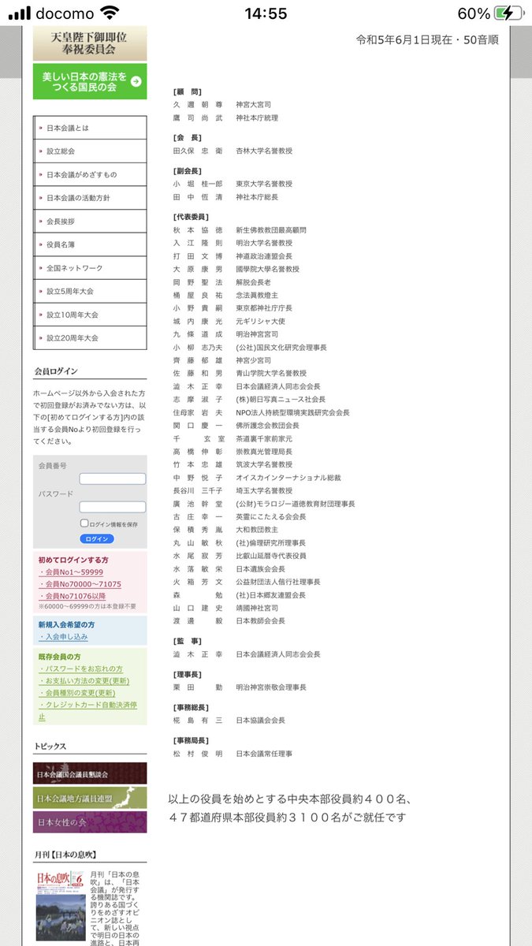The width and height of the screenshot is (532, 946).
Task: Tap the 14:55 clock in status bar
Action: [x=266, y=14]
